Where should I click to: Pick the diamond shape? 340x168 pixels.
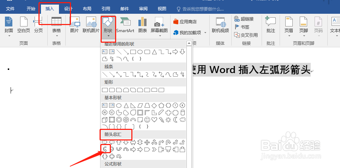(x=154, y=106)
